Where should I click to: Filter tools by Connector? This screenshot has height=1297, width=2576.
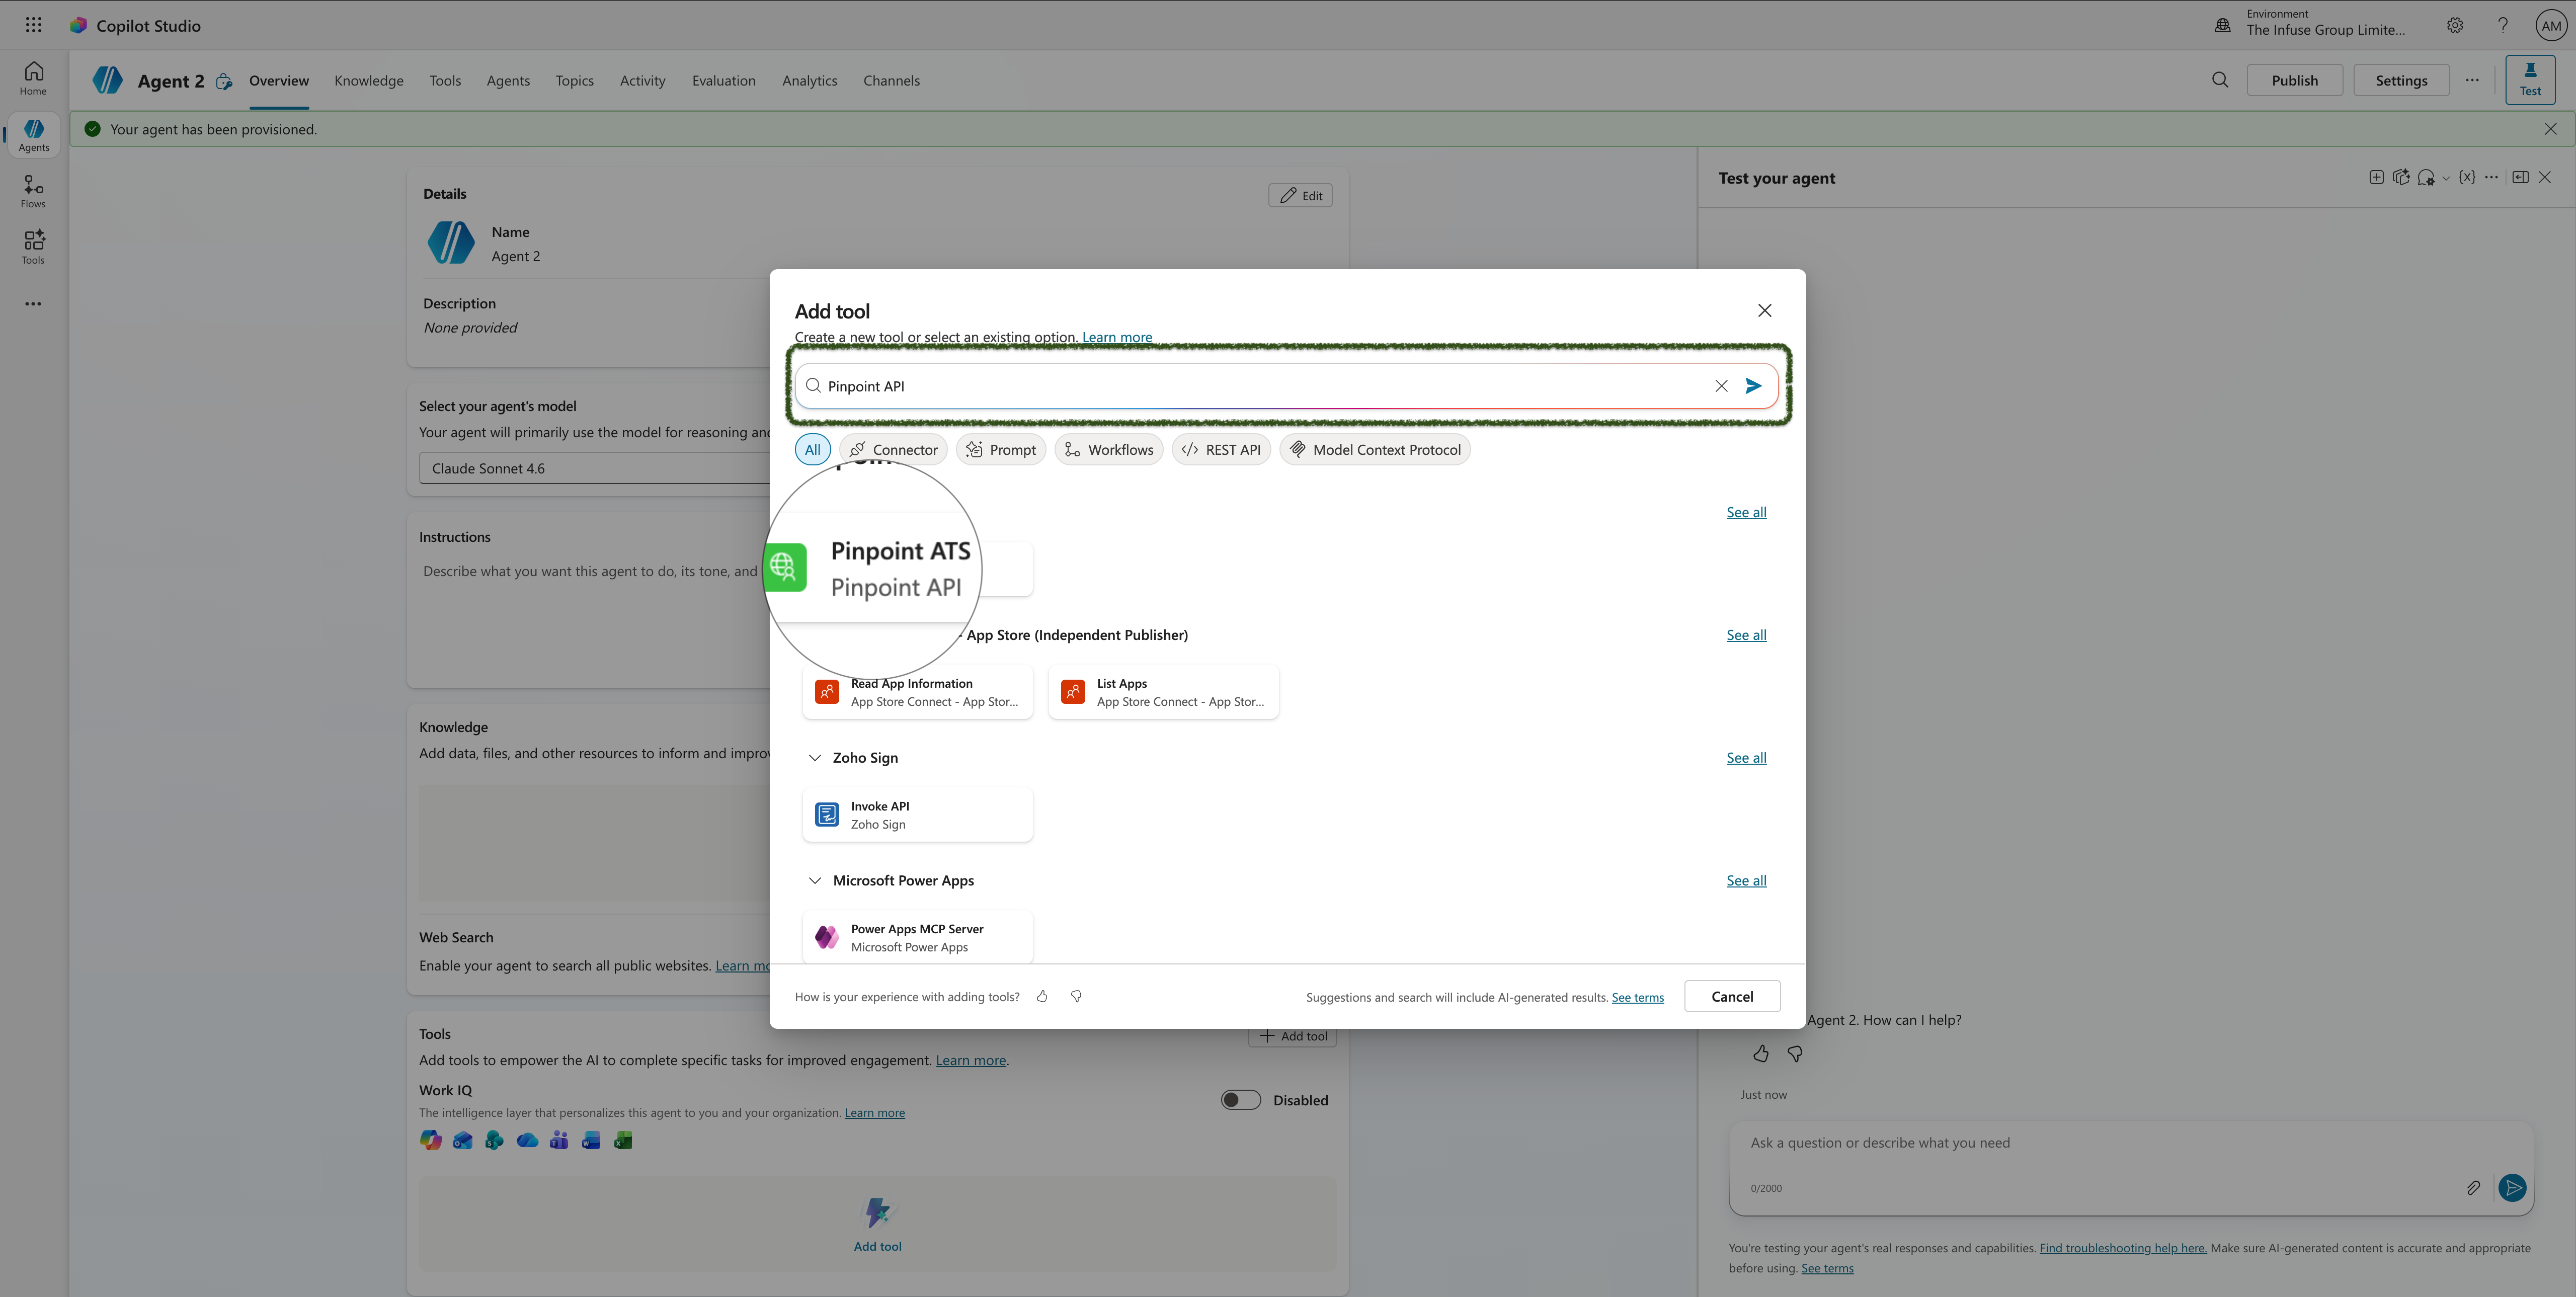(x=893, y=450)
